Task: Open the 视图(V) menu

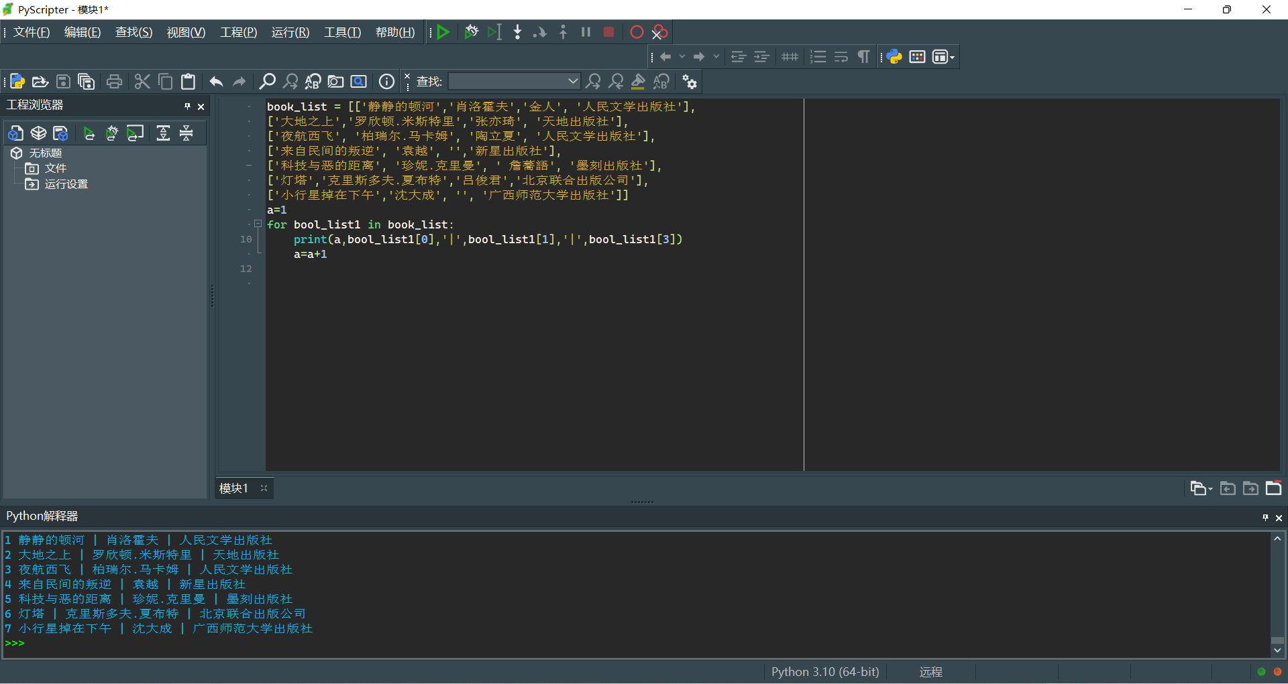Action: tap(186, 32)
